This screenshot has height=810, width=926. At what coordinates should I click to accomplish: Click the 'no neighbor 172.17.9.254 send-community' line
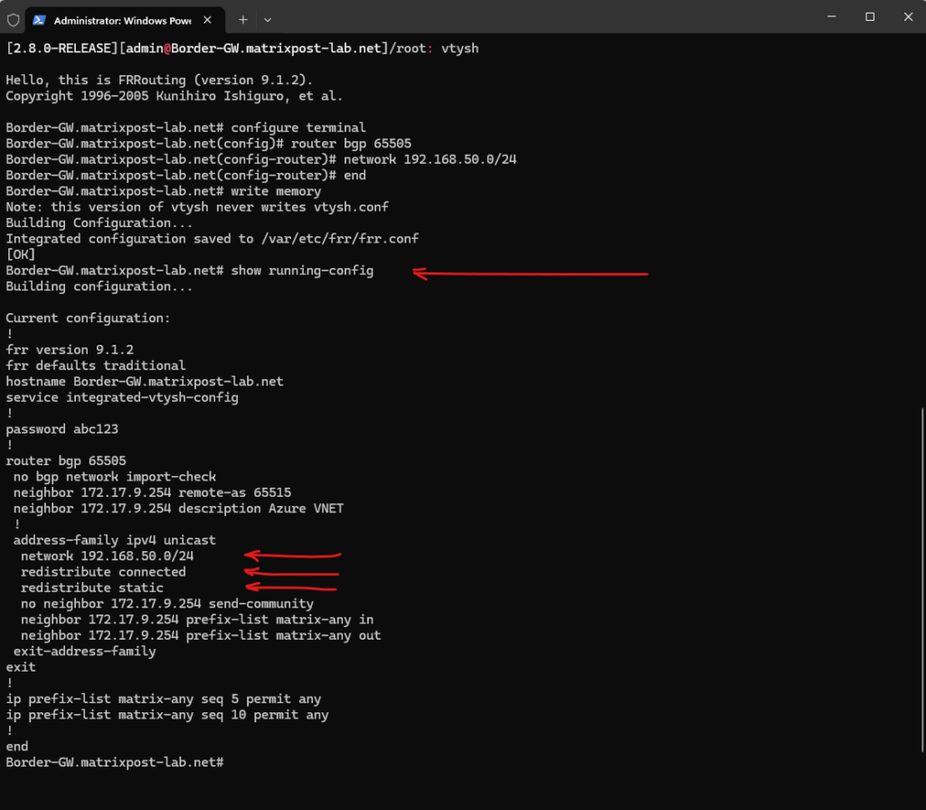click(167, 605)
